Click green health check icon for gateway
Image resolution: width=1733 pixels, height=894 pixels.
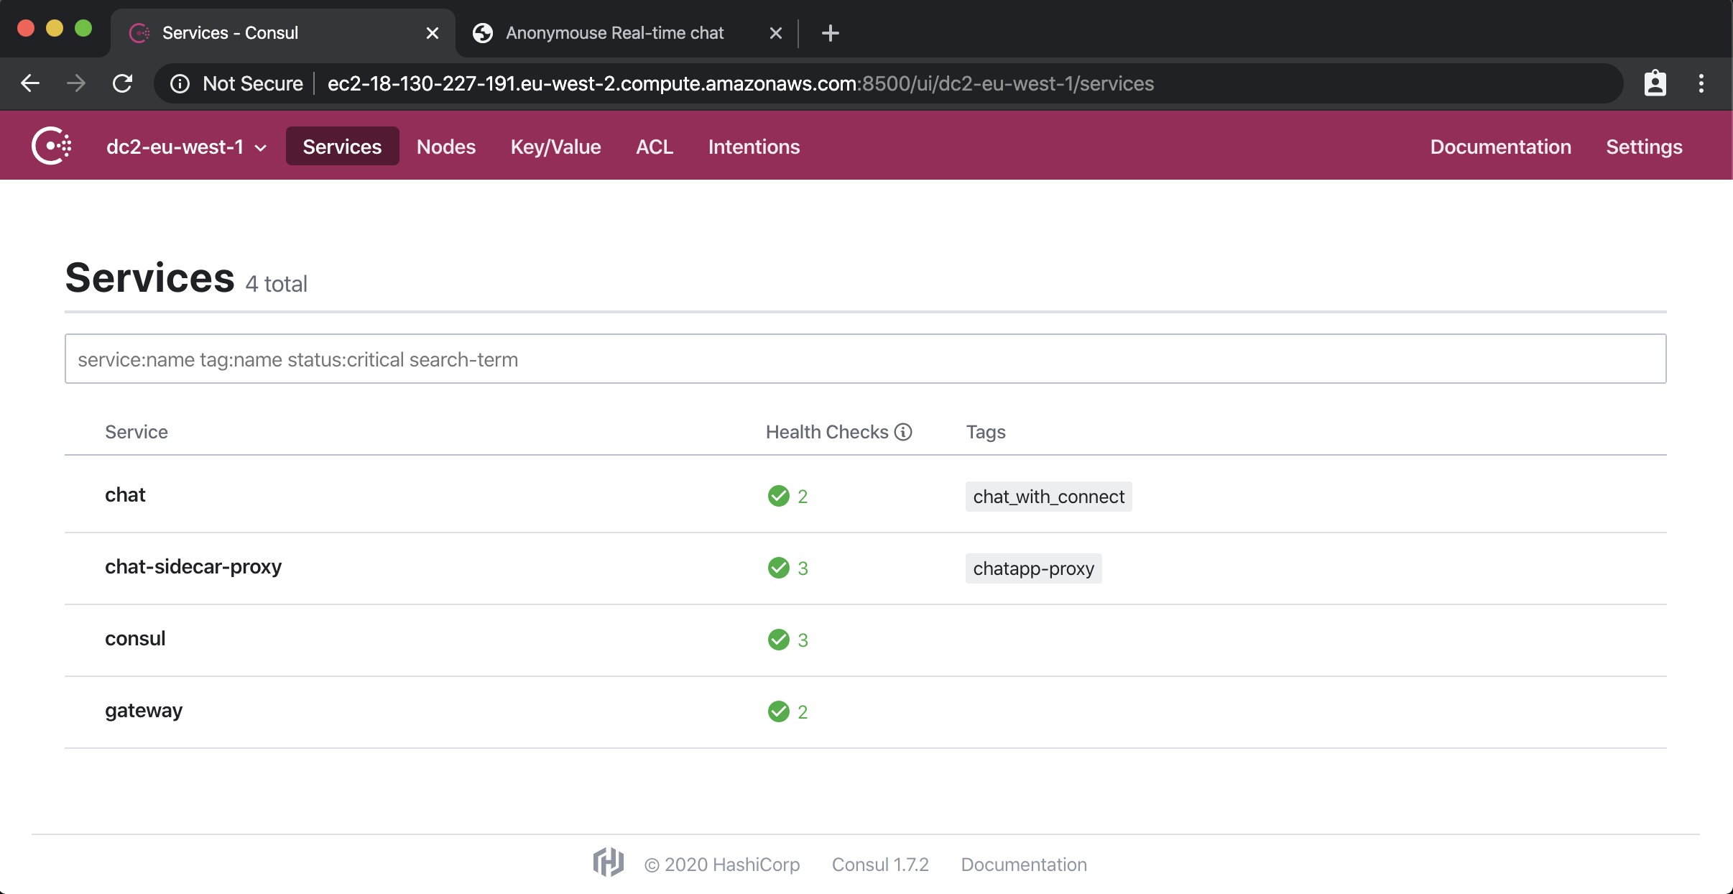777,711
